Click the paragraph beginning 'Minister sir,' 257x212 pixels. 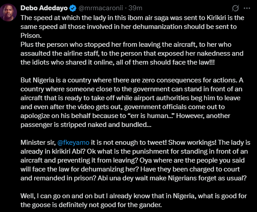point(135,160)
